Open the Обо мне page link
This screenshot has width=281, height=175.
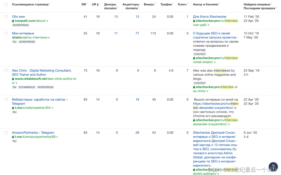tap(18, 17)
